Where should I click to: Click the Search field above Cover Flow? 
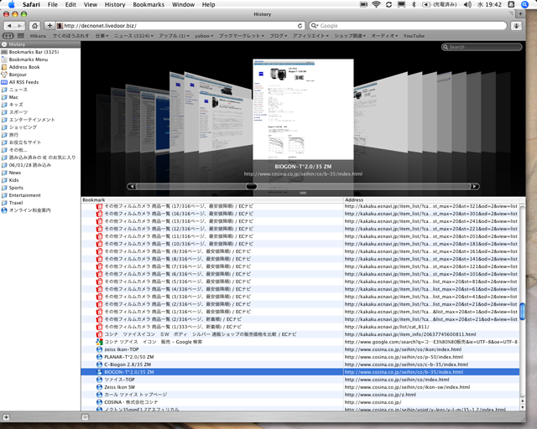click(482, 47)
